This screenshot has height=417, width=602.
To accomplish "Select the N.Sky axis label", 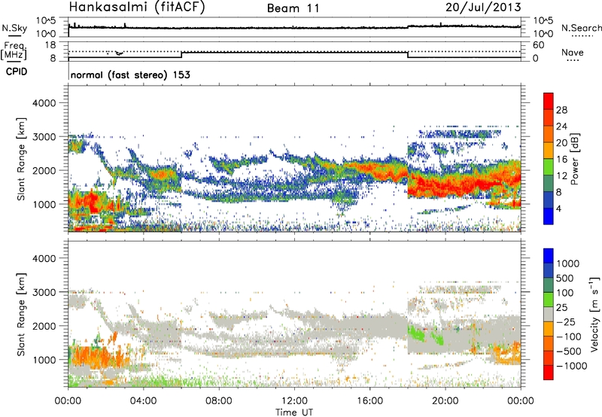I will pos(14,28).
